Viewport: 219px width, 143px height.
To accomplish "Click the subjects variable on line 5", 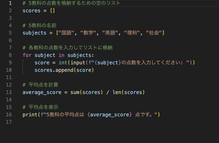I will point(34,33).
